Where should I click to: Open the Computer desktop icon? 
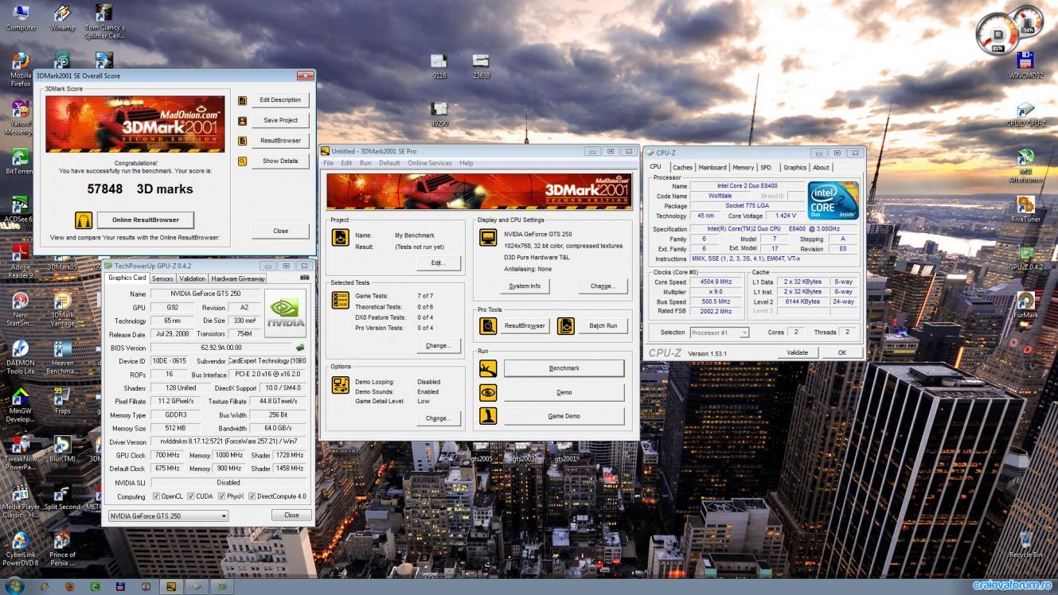pyautogui.click(x=21, y=17)
